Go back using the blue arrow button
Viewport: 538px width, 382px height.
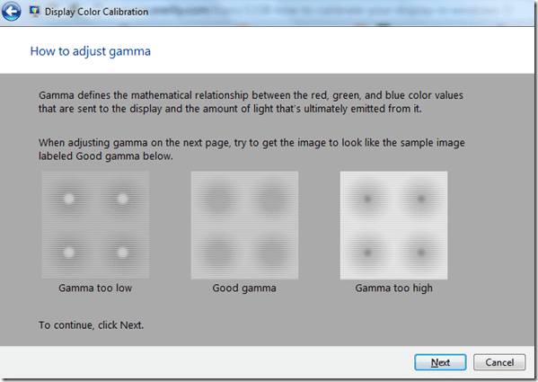coord(11,12)
